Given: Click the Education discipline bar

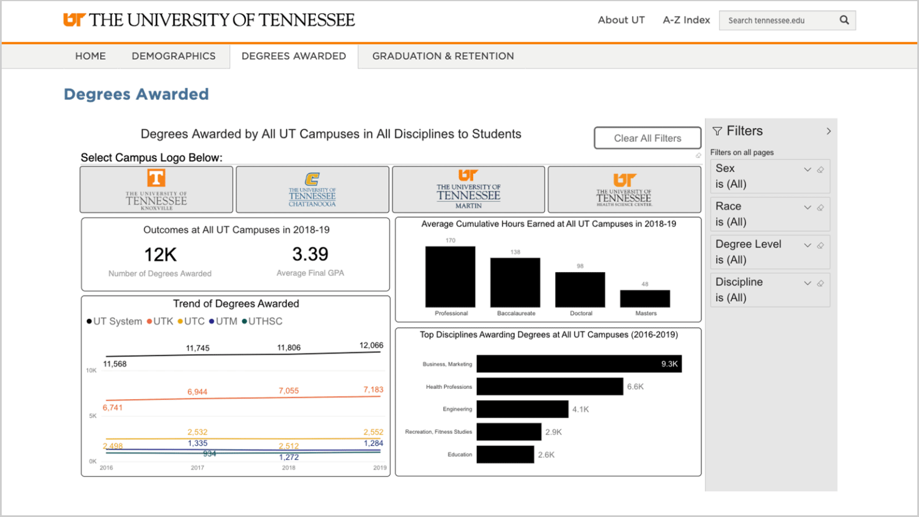Looking at the screenshot, I should click(x=506, y=454).
